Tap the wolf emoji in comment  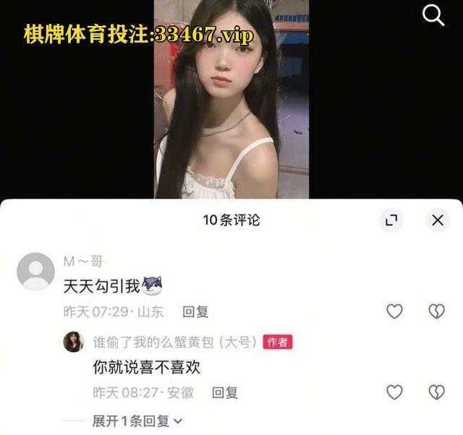(152, 285)
